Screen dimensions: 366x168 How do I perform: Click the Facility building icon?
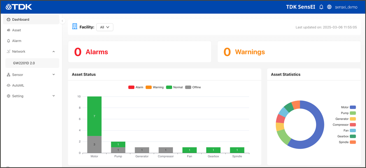pos(75,26)
